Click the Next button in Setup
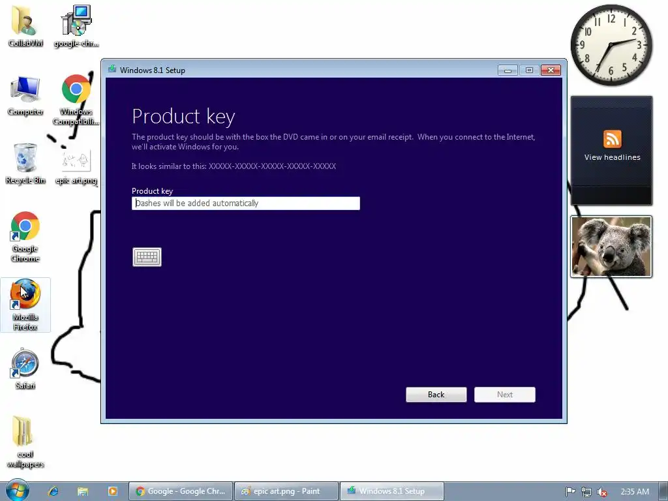Screen dimensions: 668x501 (505, 395)
